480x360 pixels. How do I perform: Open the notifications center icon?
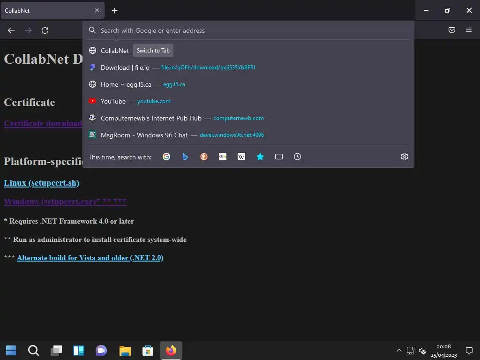point(469,351)
